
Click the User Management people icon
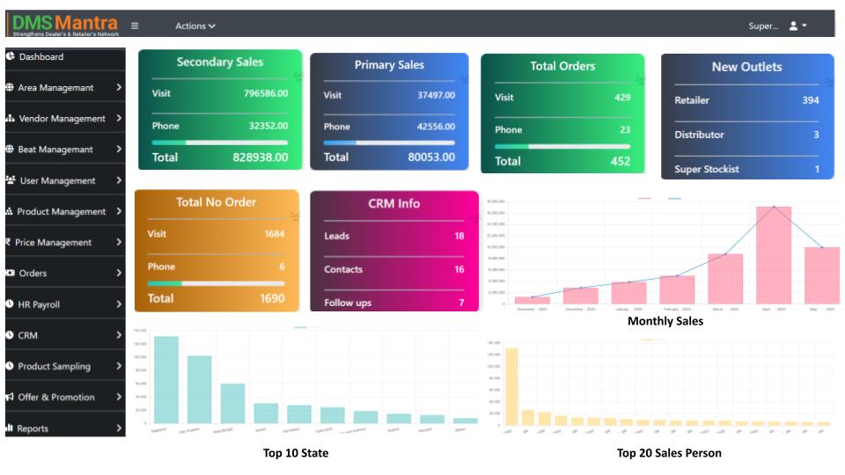point(10,180)
